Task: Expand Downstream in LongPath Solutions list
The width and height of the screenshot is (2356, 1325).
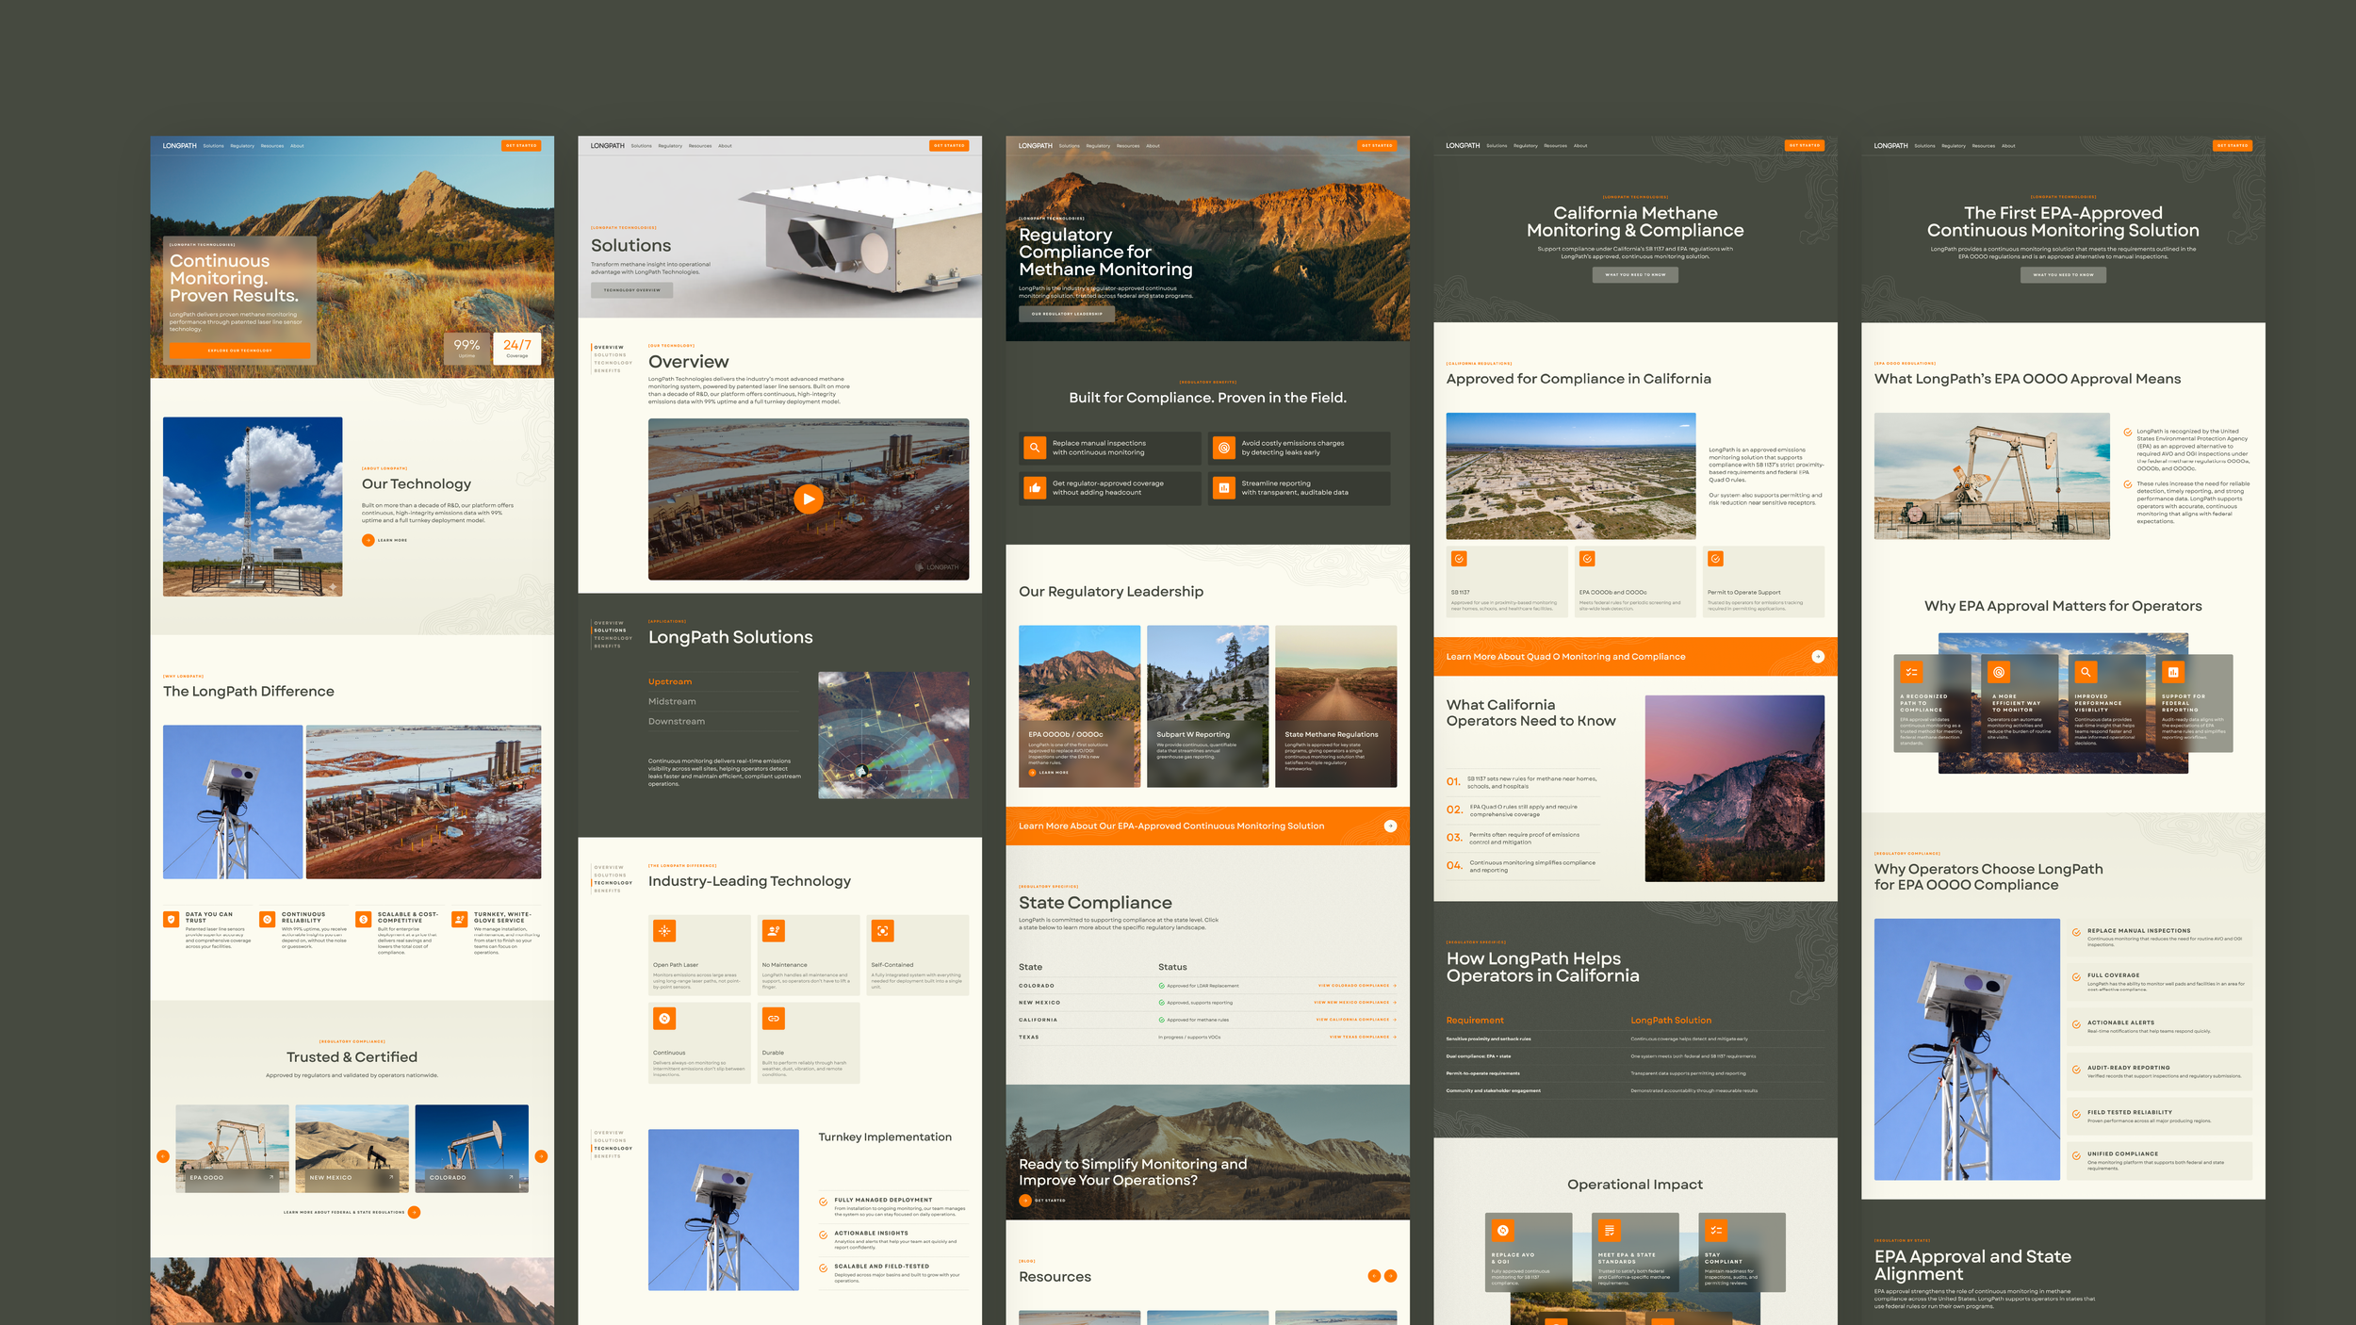Action: pos(676,721)
